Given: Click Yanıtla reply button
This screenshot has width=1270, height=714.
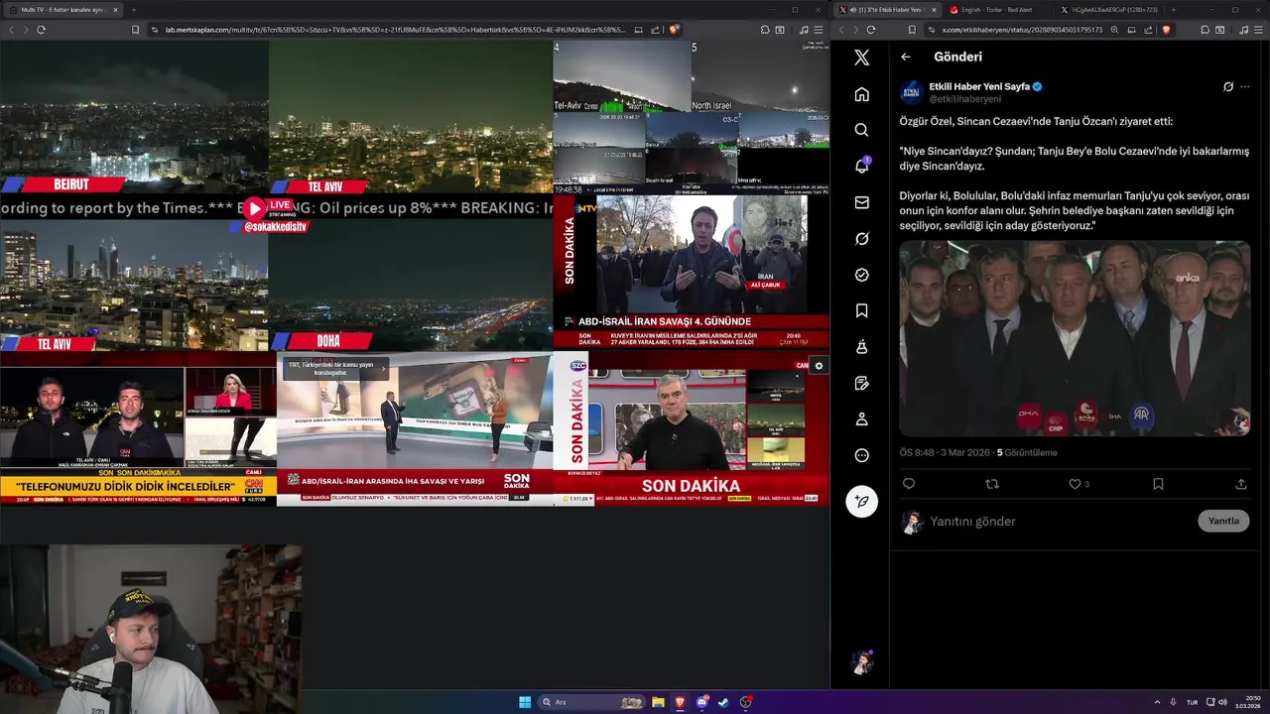Looking at the screenshot, I should (1223, 521).
